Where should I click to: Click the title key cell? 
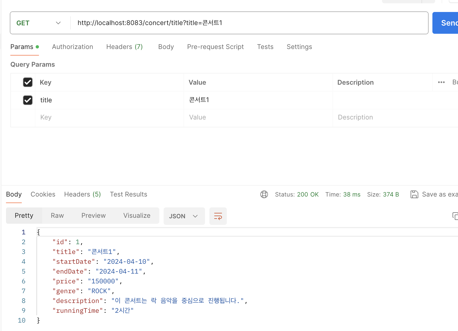109,100
